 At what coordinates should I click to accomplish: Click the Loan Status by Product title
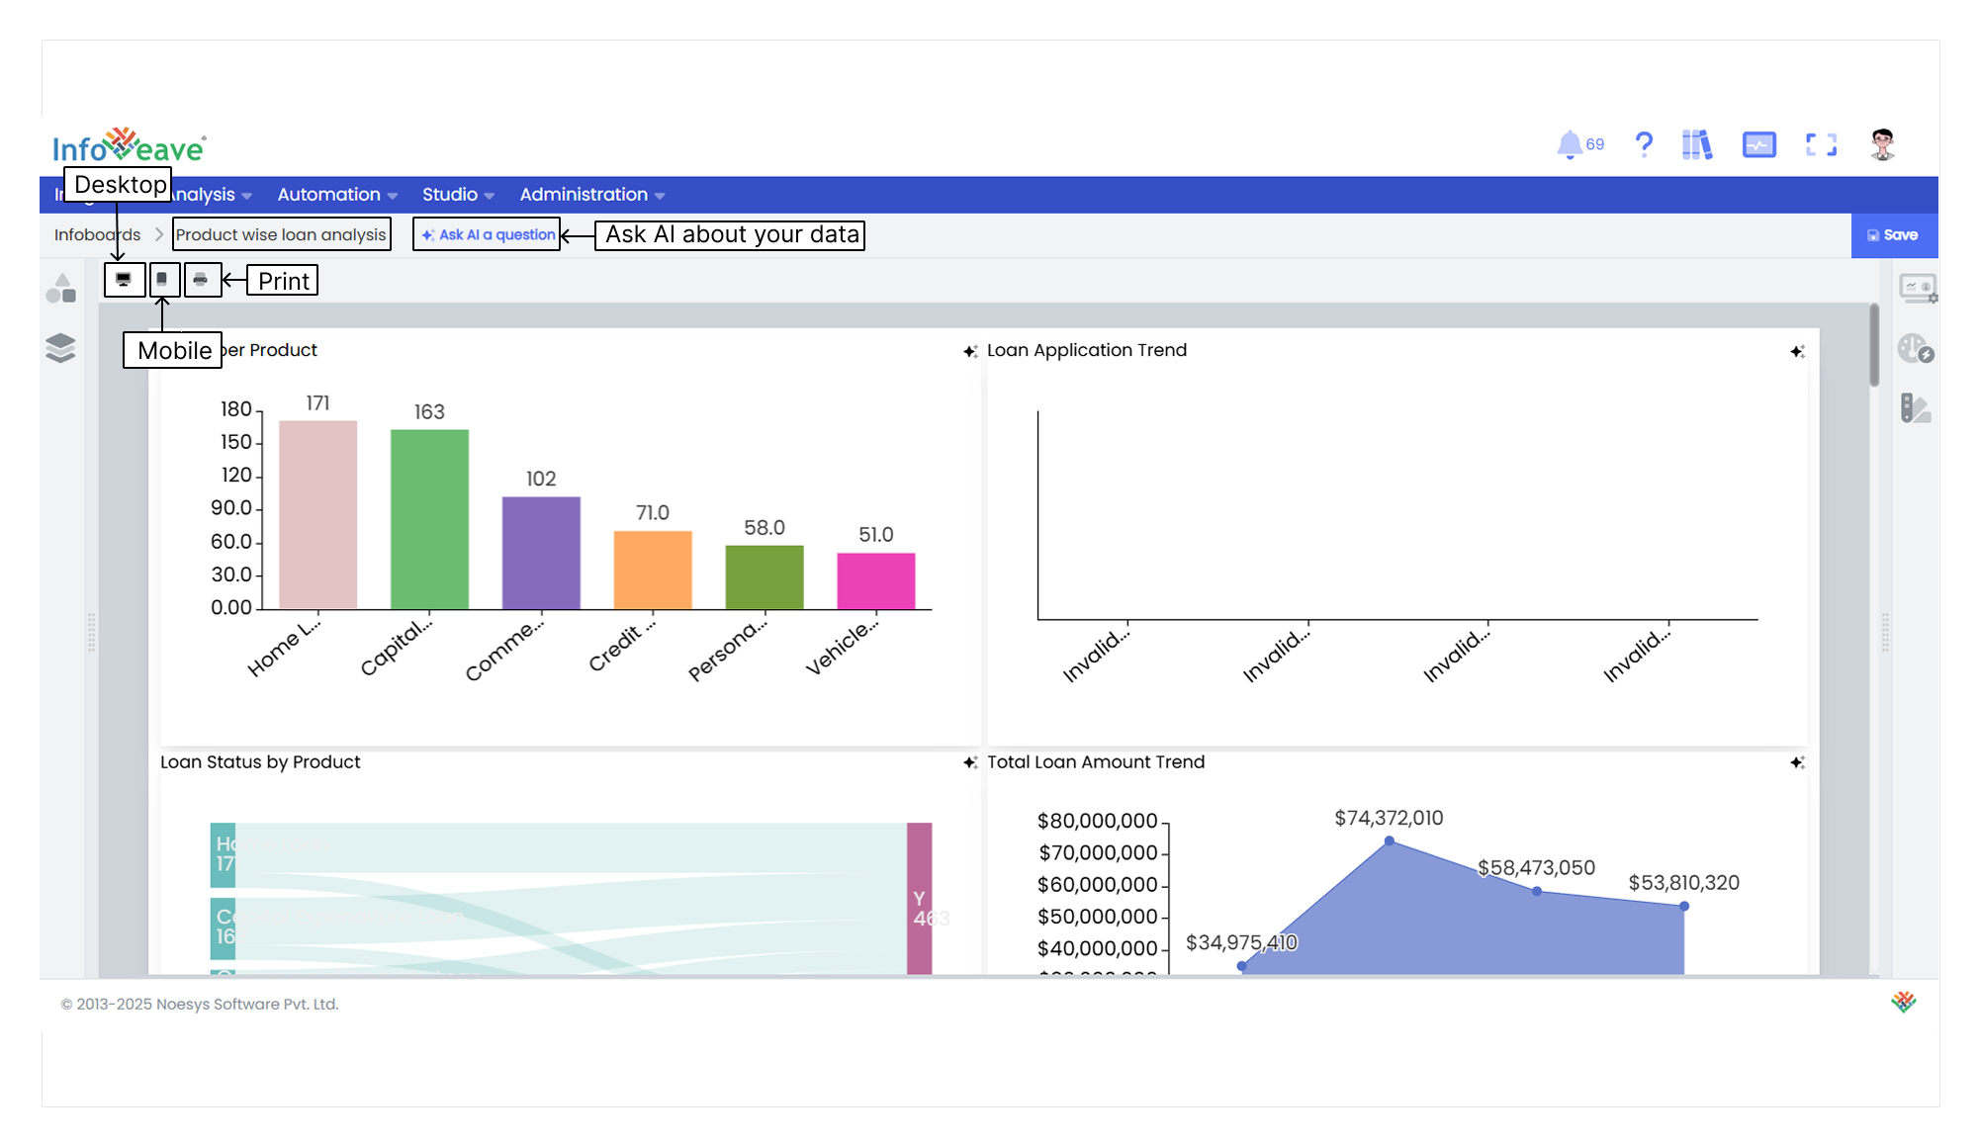pos(260,762)
